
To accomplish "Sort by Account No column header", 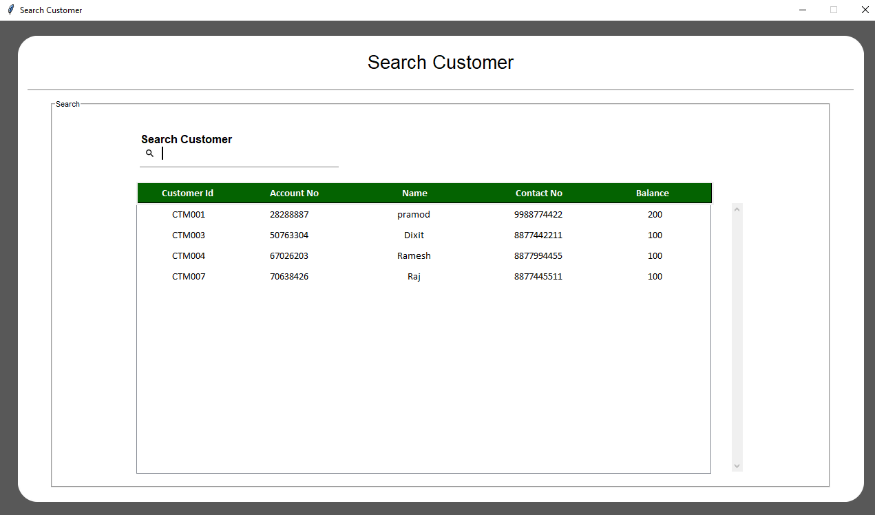I will click(x=294, y=193).
